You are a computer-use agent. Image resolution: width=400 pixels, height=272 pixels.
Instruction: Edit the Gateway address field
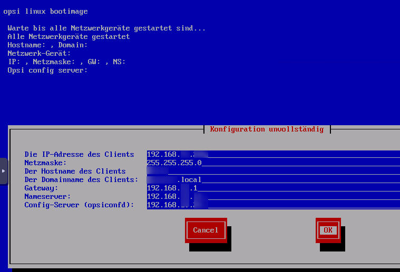click(273, 188)
